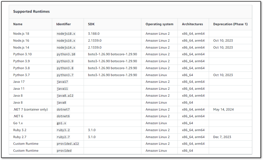Select the SDK column header
Screen dimensions: 263x160
(91, 24)
